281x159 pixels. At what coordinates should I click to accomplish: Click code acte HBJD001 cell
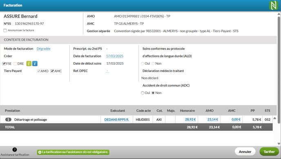(143, 120)
